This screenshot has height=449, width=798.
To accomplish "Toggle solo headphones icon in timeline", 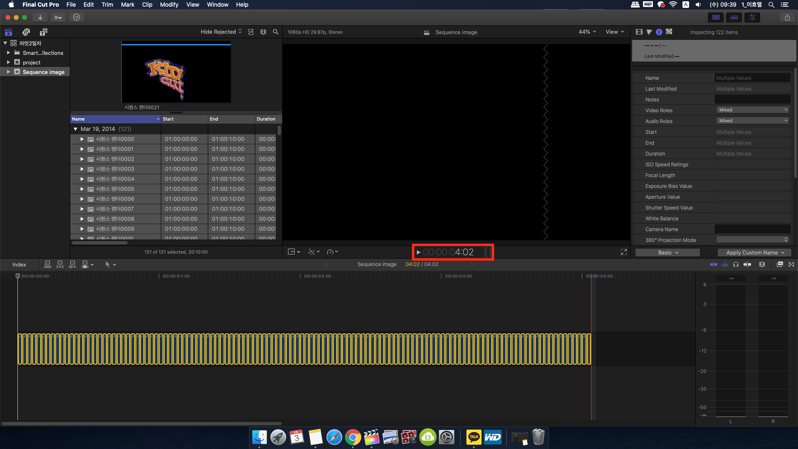I will point(736,264).
